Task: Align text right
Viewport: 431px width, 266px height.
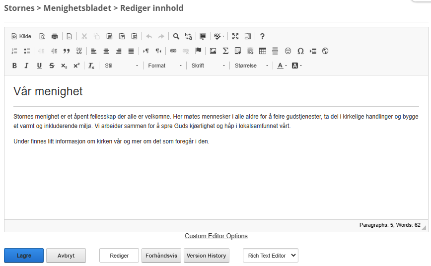Action: tap(119, 51)
